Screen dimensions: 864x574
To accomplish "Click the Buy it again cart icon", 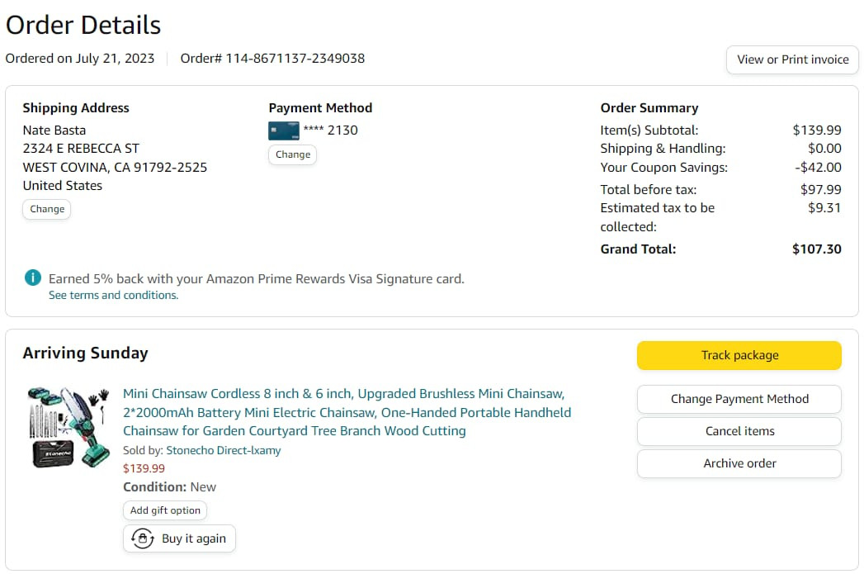I will [143, 538].
